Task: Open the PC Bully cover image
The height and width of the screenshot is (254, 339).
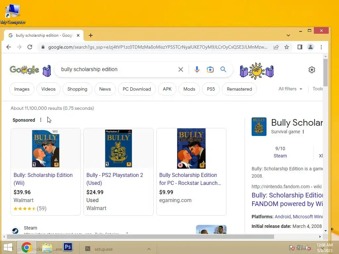Action: 191,148
